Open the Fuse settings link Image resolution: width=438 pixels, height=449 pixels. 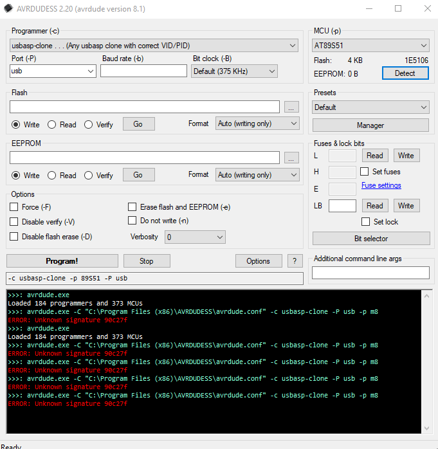(381, 185)
